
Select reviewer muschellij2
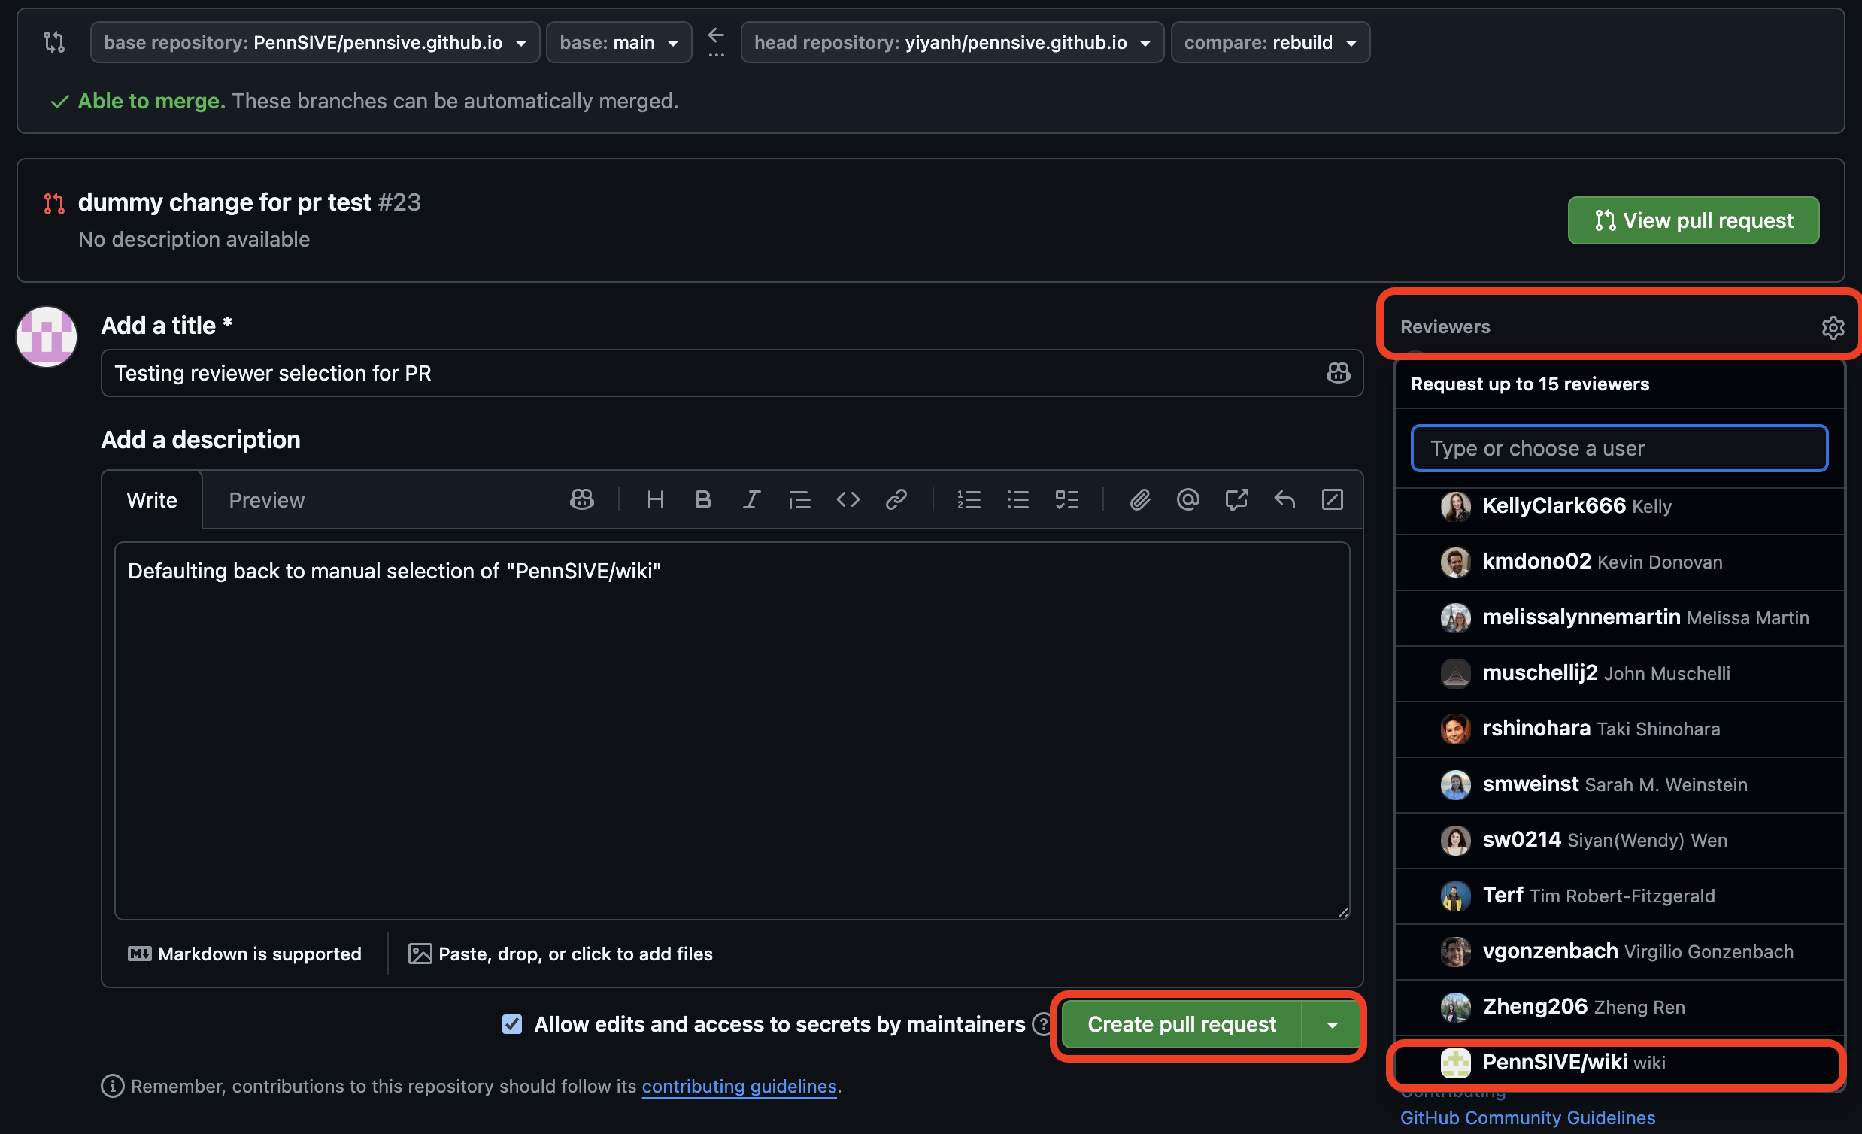(x=1618, y=673)
